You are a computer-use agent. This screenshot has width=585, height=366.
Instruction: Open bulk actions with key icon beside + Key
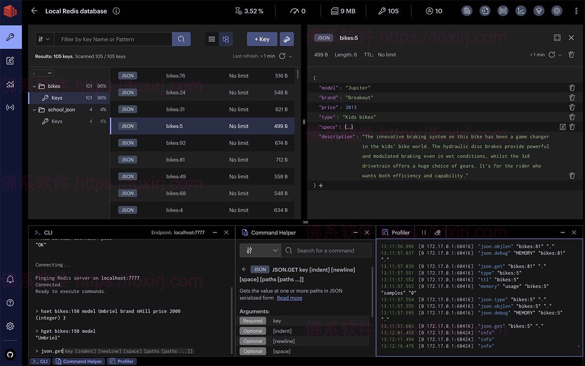[x=287, y=39]
